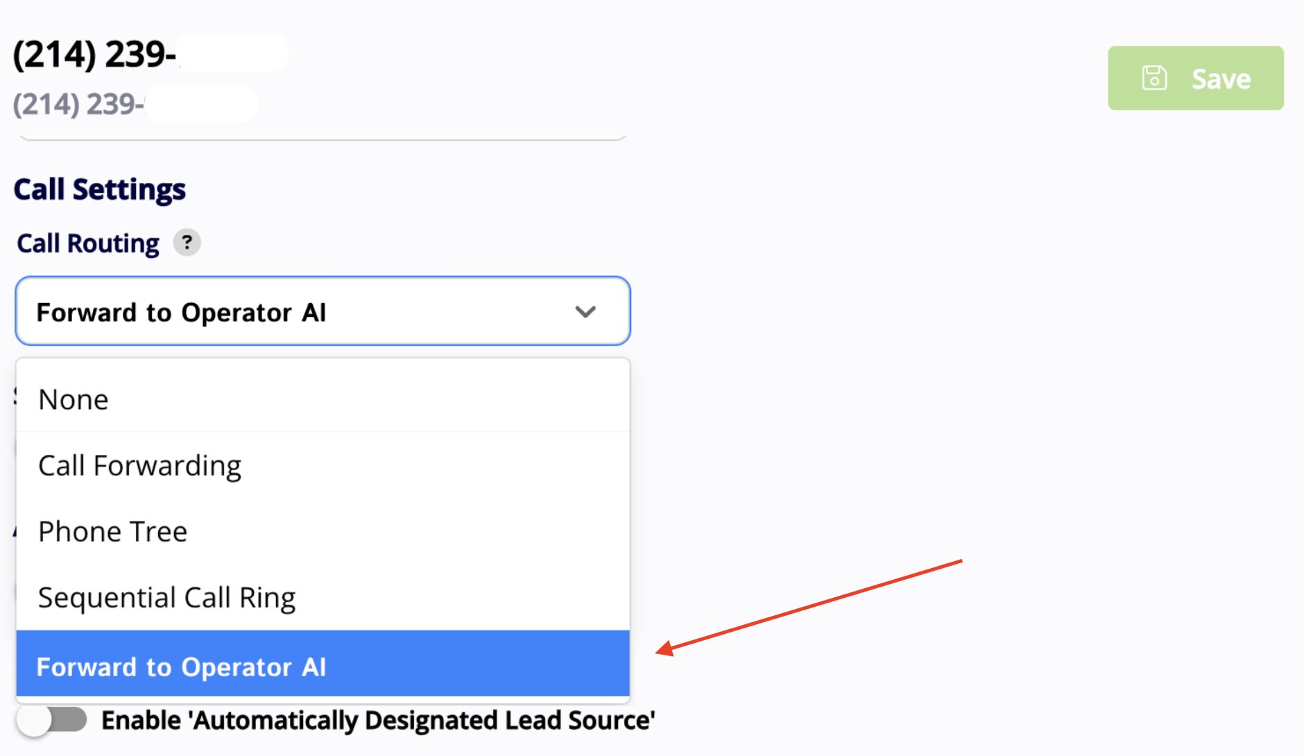Select the None routing option

74,400
